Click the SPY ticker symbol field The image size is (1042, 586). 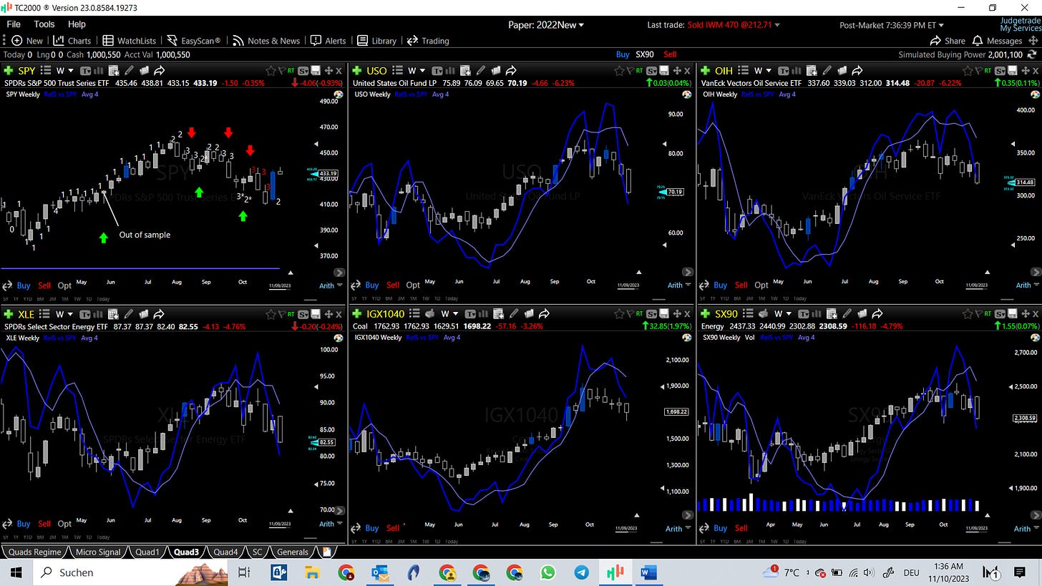point(26,70)
